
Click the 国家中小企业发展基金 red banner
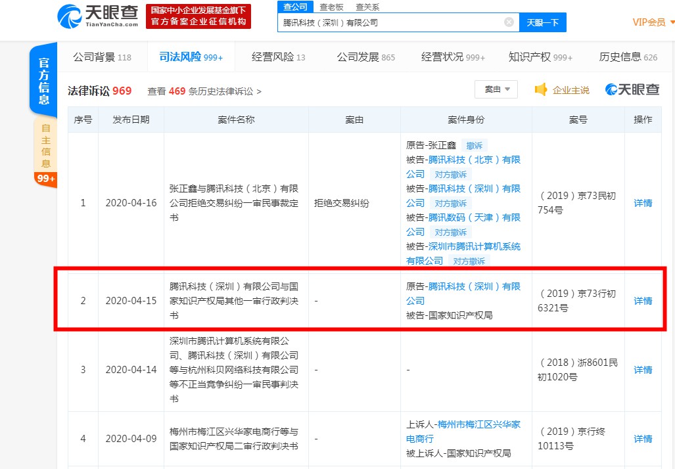click(x=198, y=16)
